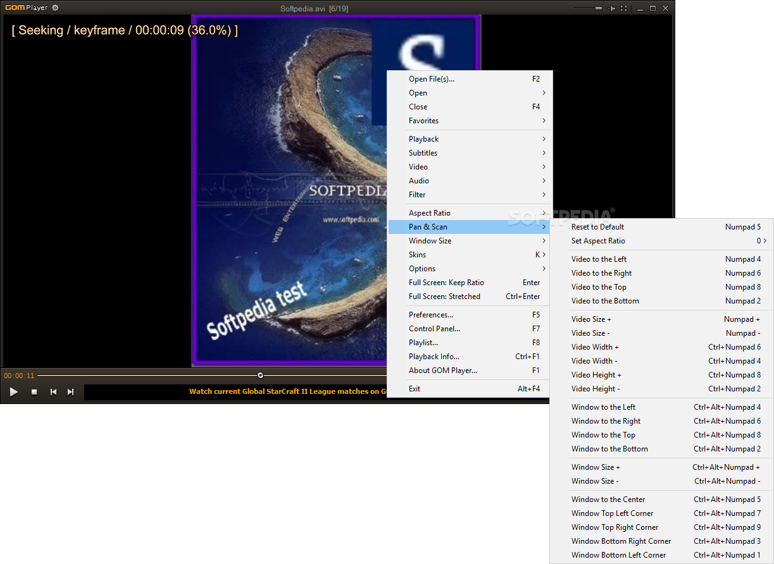Viewport: 774px width, 564px height.
Task: Expand the Aspect Ratio submenu
Action: [470, 213]
